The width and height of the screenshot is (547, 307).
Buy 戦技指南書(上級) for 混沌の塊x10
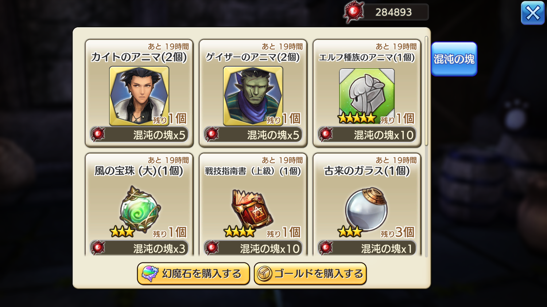click(x=253, y=248)
